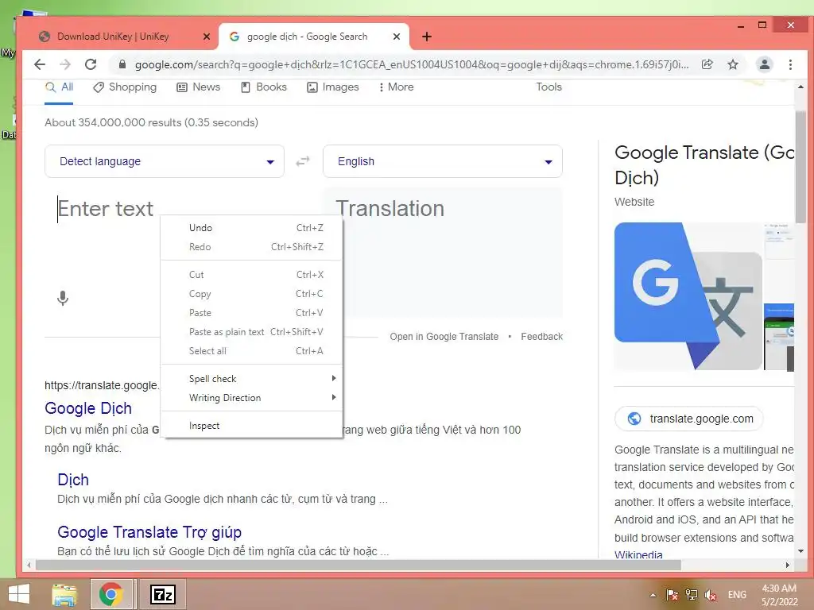Viewport: 814px width, 610px height.
Task: Click the ENG language indicator
Action: point(737,595)
